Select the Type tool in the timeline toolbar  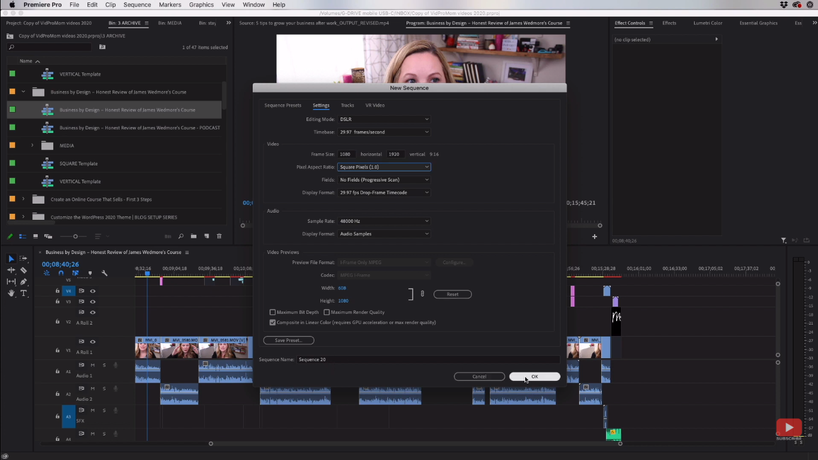[24, 293]
